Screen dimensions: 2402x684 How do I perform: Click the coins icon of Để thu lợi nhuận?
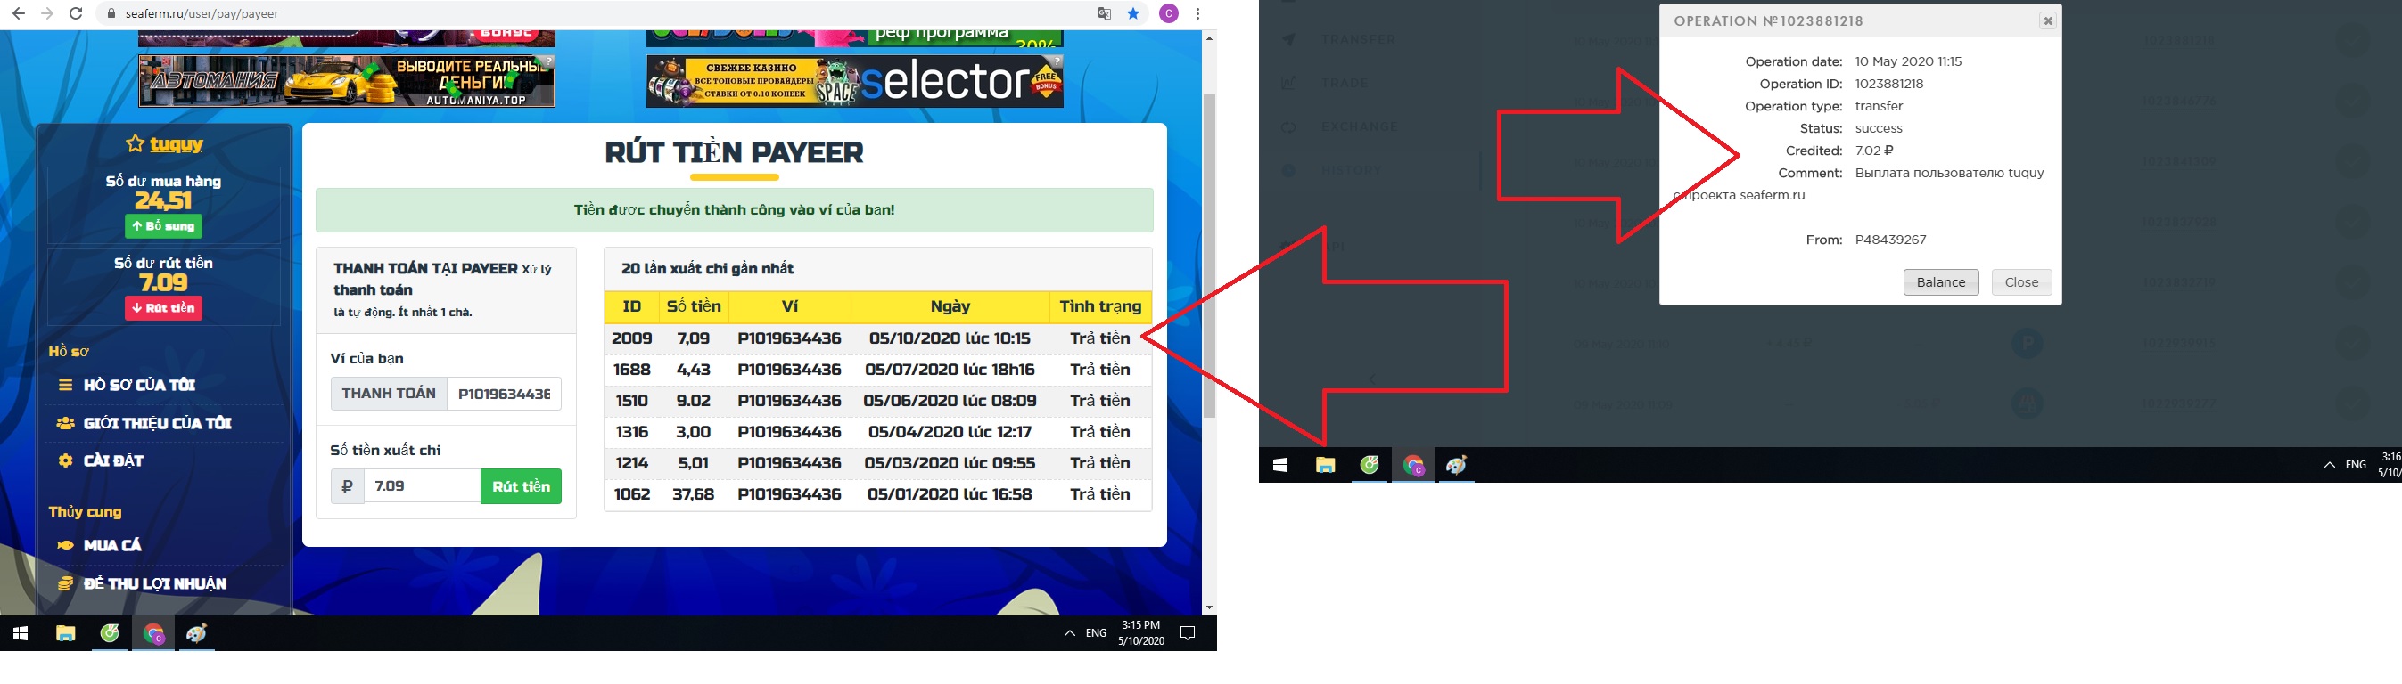pyautogui.click(x=65, y=583)
